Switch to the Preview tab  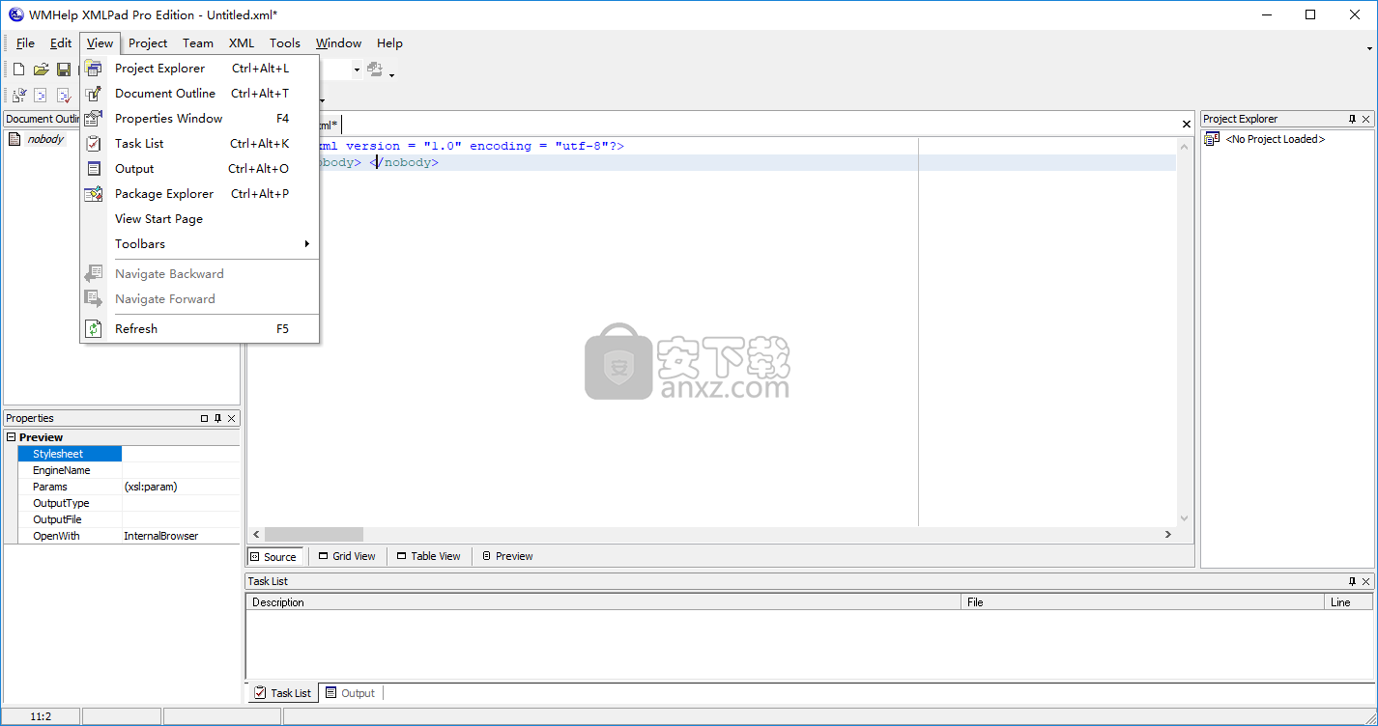coord(507,556)
